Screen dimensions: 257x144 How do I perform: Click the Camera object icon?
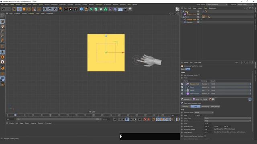point(125,9)
